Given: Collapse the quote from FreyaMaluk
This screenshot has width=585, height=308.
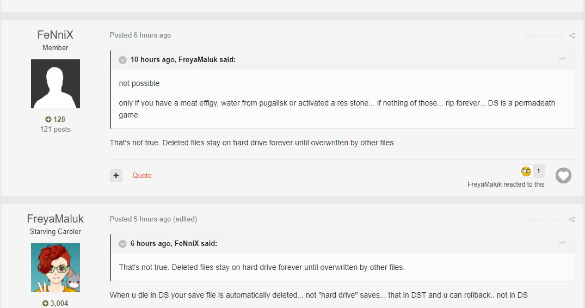Looking at the screenshot, I should (x=123, y=60).
